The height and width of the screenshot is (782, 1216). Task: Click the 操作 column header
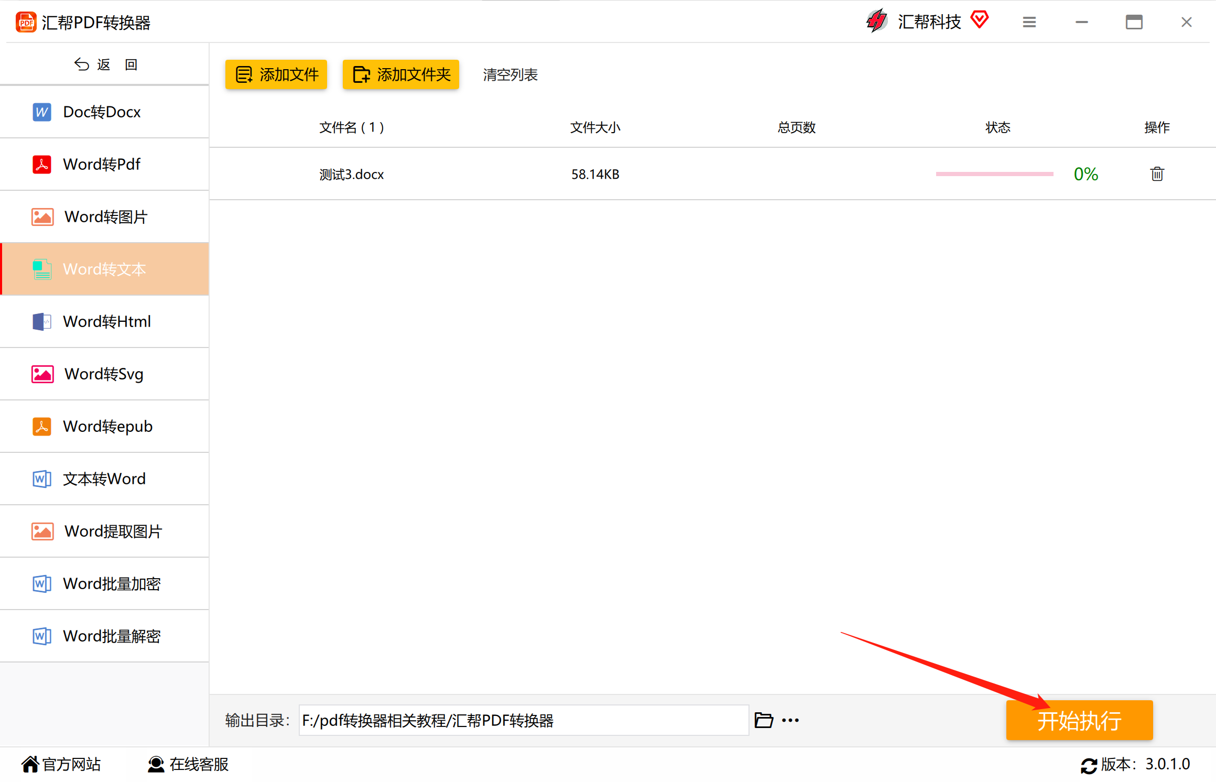(1157, 127)
